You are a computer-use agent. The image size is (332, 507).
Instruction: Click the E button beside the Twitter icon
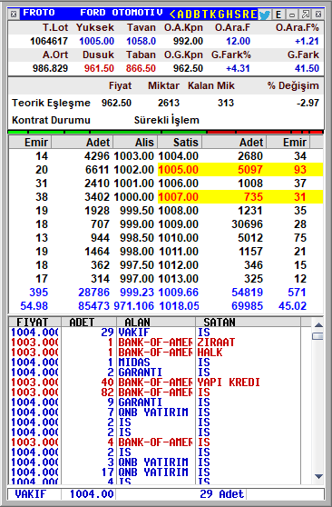278,15
